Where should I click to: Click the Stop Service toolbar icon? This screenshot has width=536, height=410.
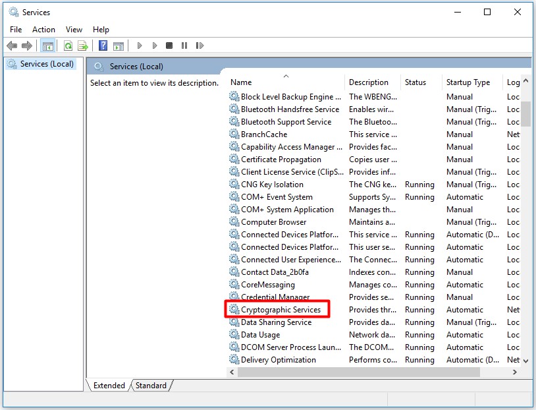(x=169, y=45)
